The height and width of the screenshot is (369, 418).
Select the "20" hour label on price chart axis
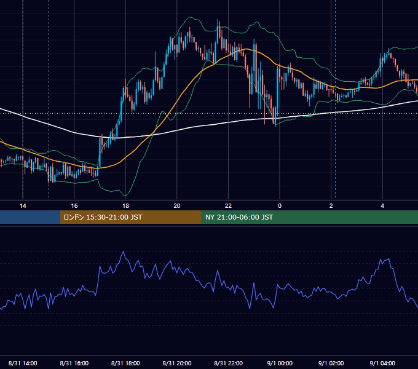coord(177,206)
